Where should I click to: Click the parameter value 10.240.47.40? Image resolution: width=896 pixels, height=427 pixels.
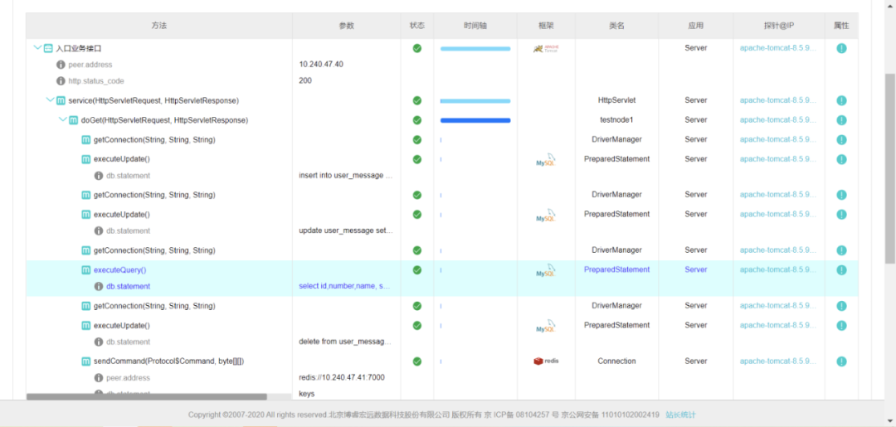point(321,65)
